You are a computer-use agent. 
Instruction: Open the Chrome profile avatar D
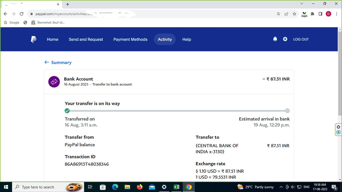pos(328,14)
